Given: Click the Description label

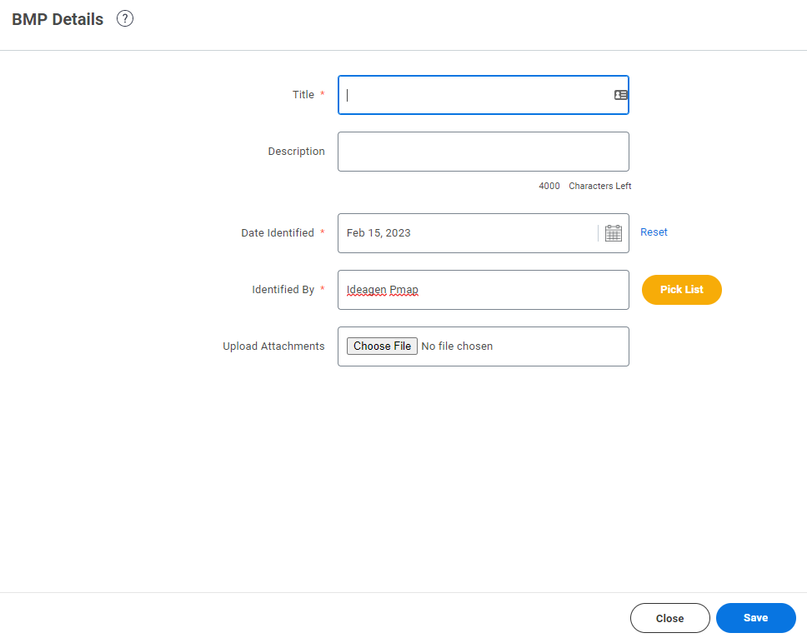Looking at the screenshot, I should pos(297,151).
